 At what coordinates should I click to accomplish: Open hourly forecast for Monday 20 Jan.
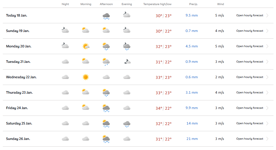click(x=249, y=46)
